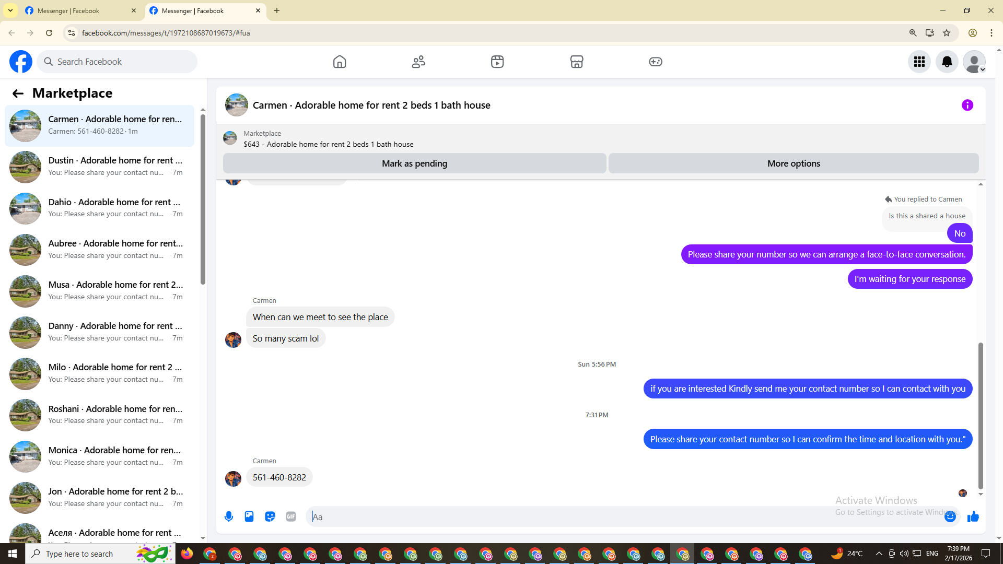Go back from Marketplace chats list
Viewport: 1003px width, 564px height.
tap(18, 93)
